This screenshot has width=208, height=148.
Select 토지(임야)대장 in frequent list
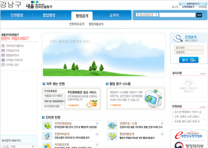pyautogui.click(x=52, y=106)
